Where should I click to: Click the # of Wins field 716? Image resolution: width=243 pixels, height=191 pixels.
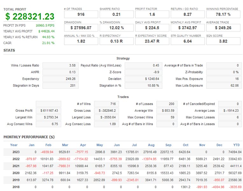point(106,104)
